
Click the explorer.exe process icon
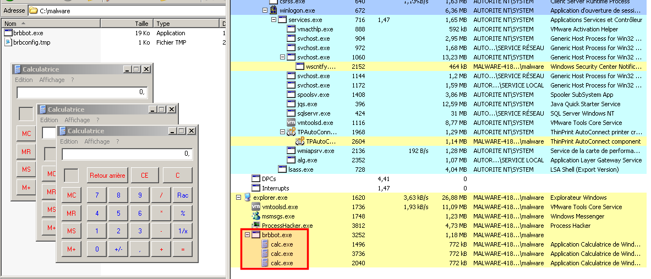247,198
